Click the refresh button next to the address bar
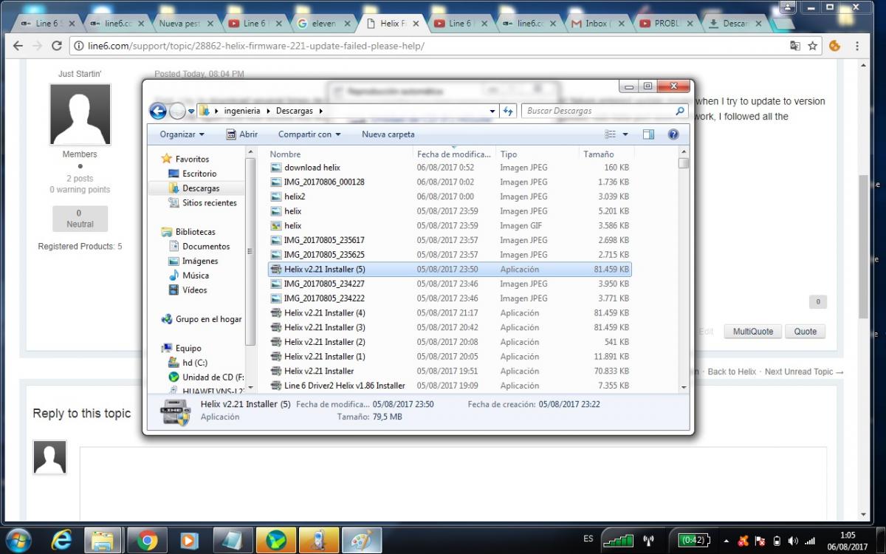 pos(508,111)
